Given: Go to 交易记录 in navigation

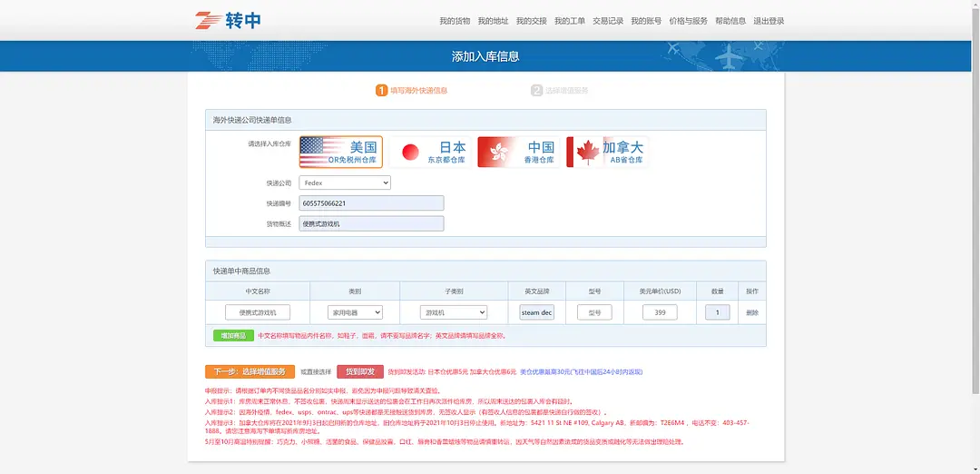Looking at the screenshot, I should tap(608, 21).
